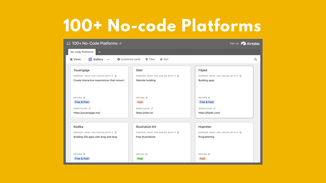326x183 pixels.
Task: Click 'Create interactive experiences that convert' text
Action: tap(99, 80)
